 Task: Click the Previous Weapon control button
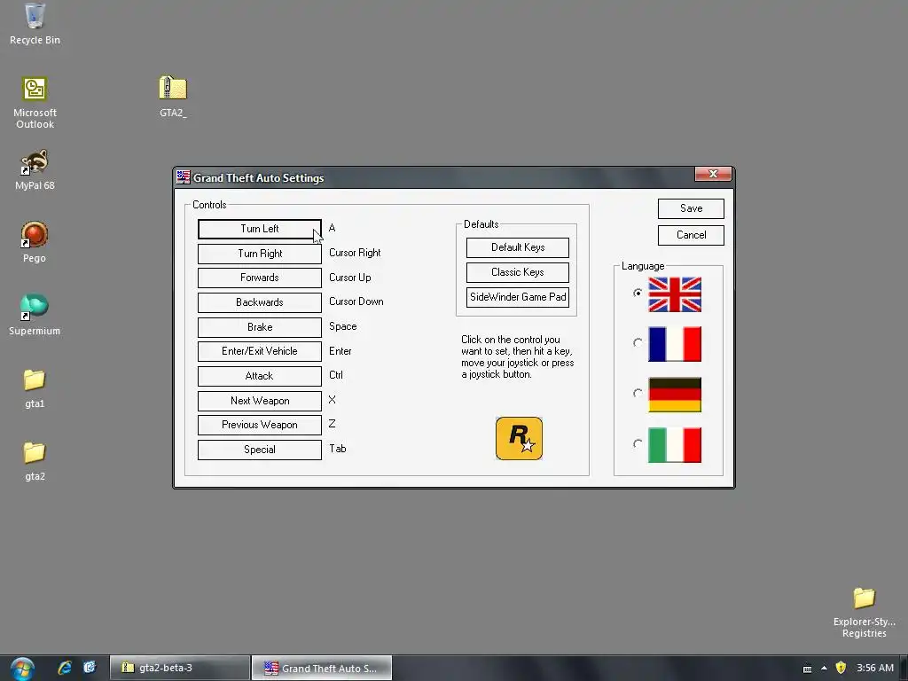coord(260,425)
